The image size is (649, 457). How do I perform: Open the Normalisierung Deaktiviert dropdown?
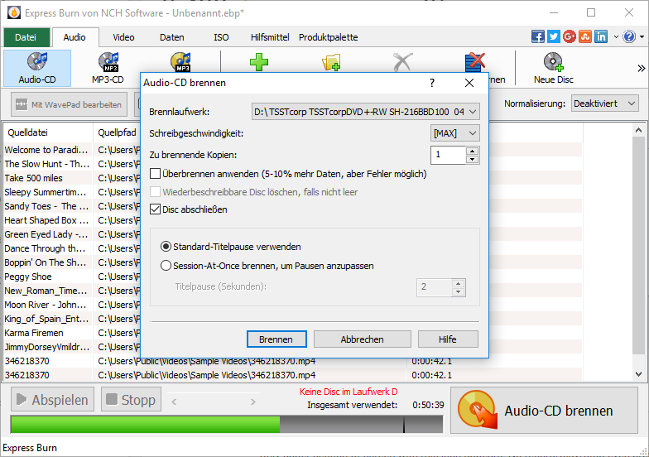coord(604,103)
